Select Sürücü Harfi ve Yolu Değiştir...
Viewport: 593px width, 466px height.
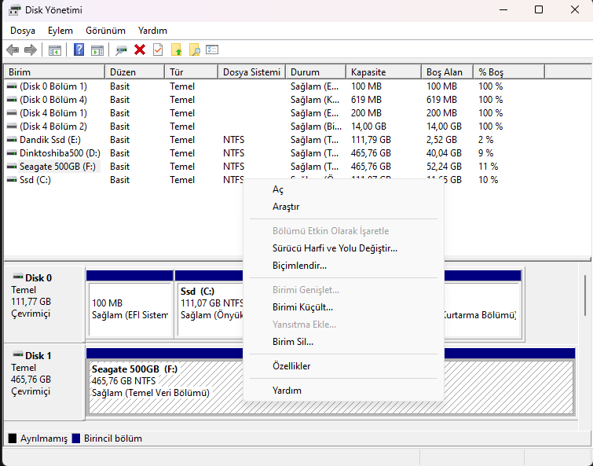343,248
